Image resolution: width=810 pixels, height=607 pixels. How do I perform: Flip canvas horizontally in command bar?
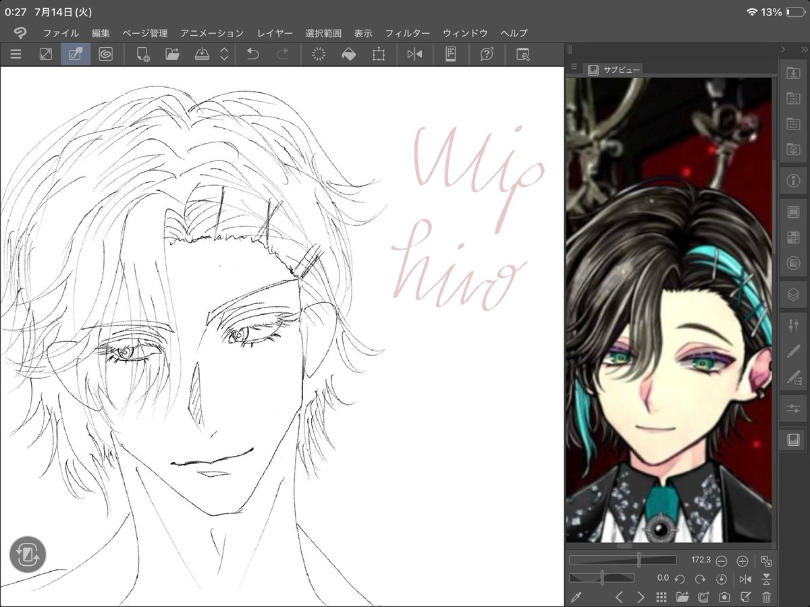(414, 55)
